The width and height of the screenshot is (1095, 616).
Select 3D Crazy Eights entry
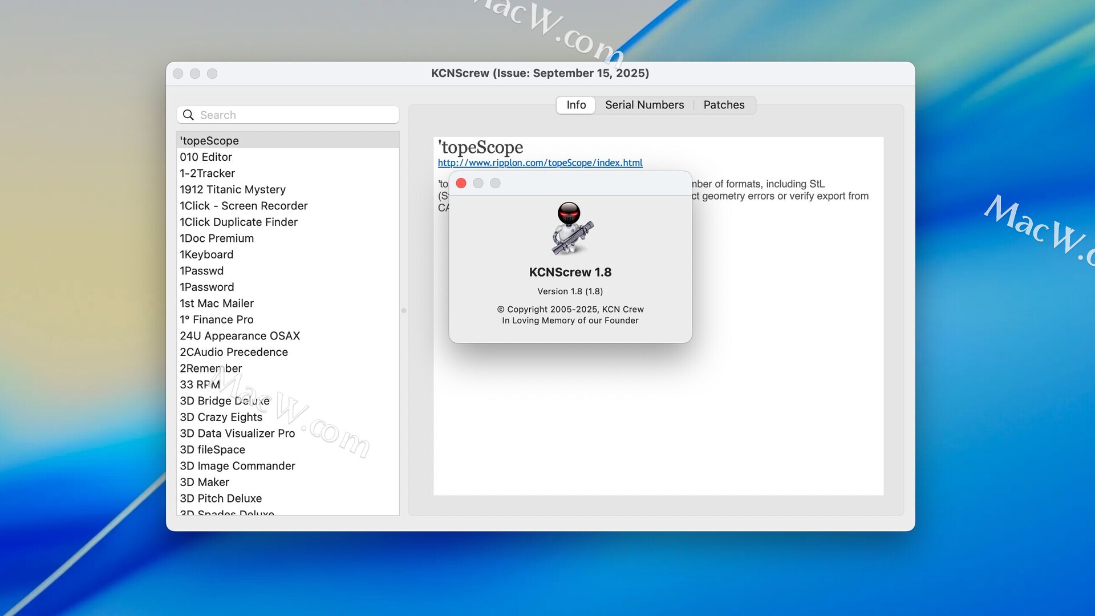coord(288,417)
